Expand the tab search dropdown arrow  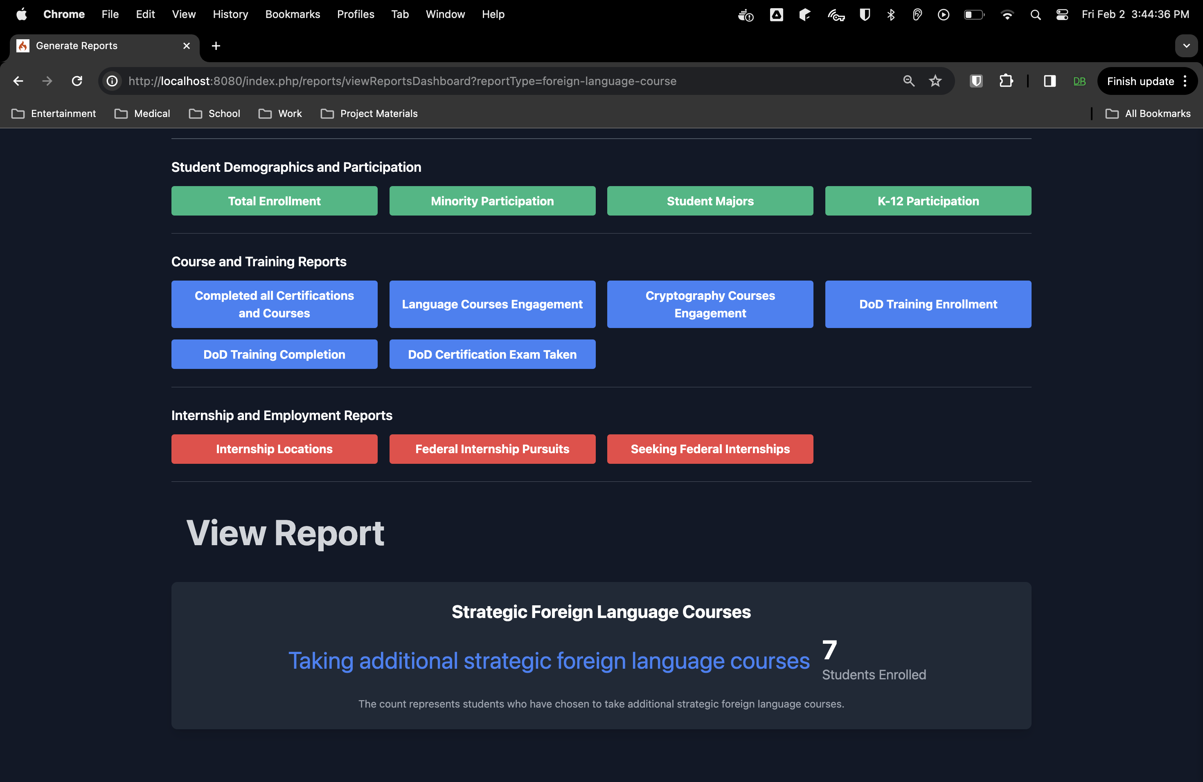click(1186, 45)
